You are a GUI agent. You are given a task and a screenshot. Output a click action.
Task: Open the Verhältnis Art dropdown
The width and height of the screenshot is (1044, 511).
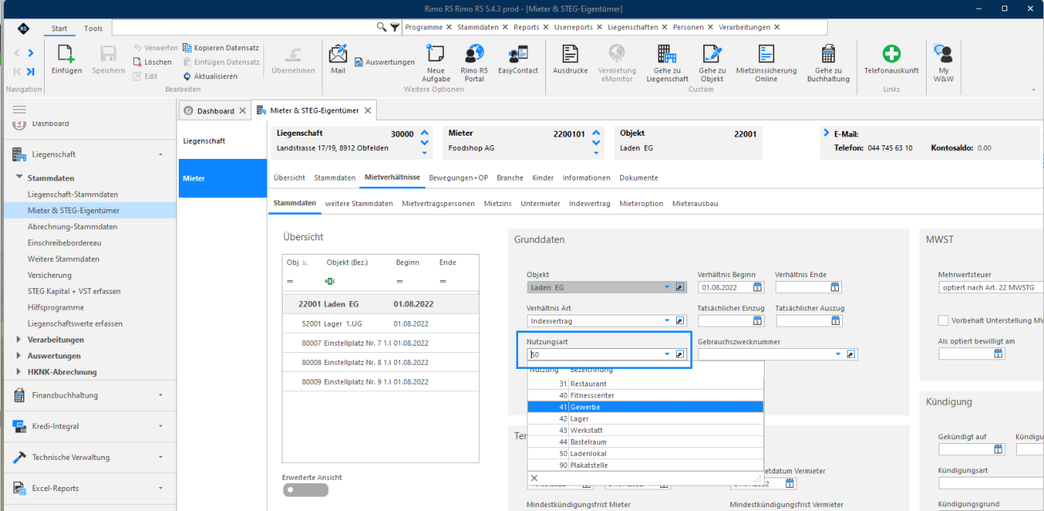[x=666, y=321]
